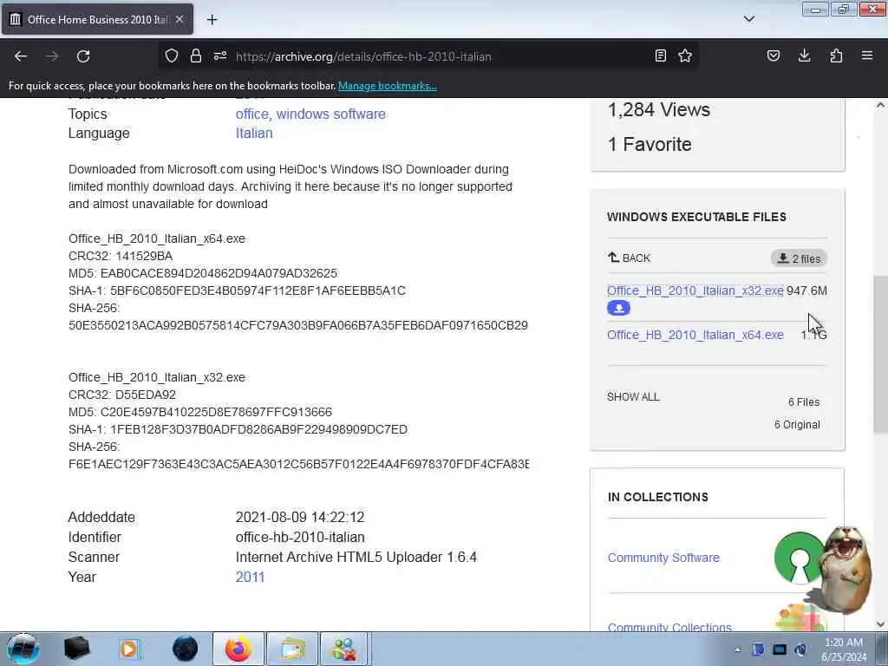Click the scrollbar up arrow

pyautogui.click(x=880, y=105)
